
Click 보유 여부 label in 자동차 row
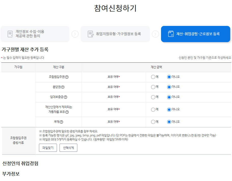113,109
